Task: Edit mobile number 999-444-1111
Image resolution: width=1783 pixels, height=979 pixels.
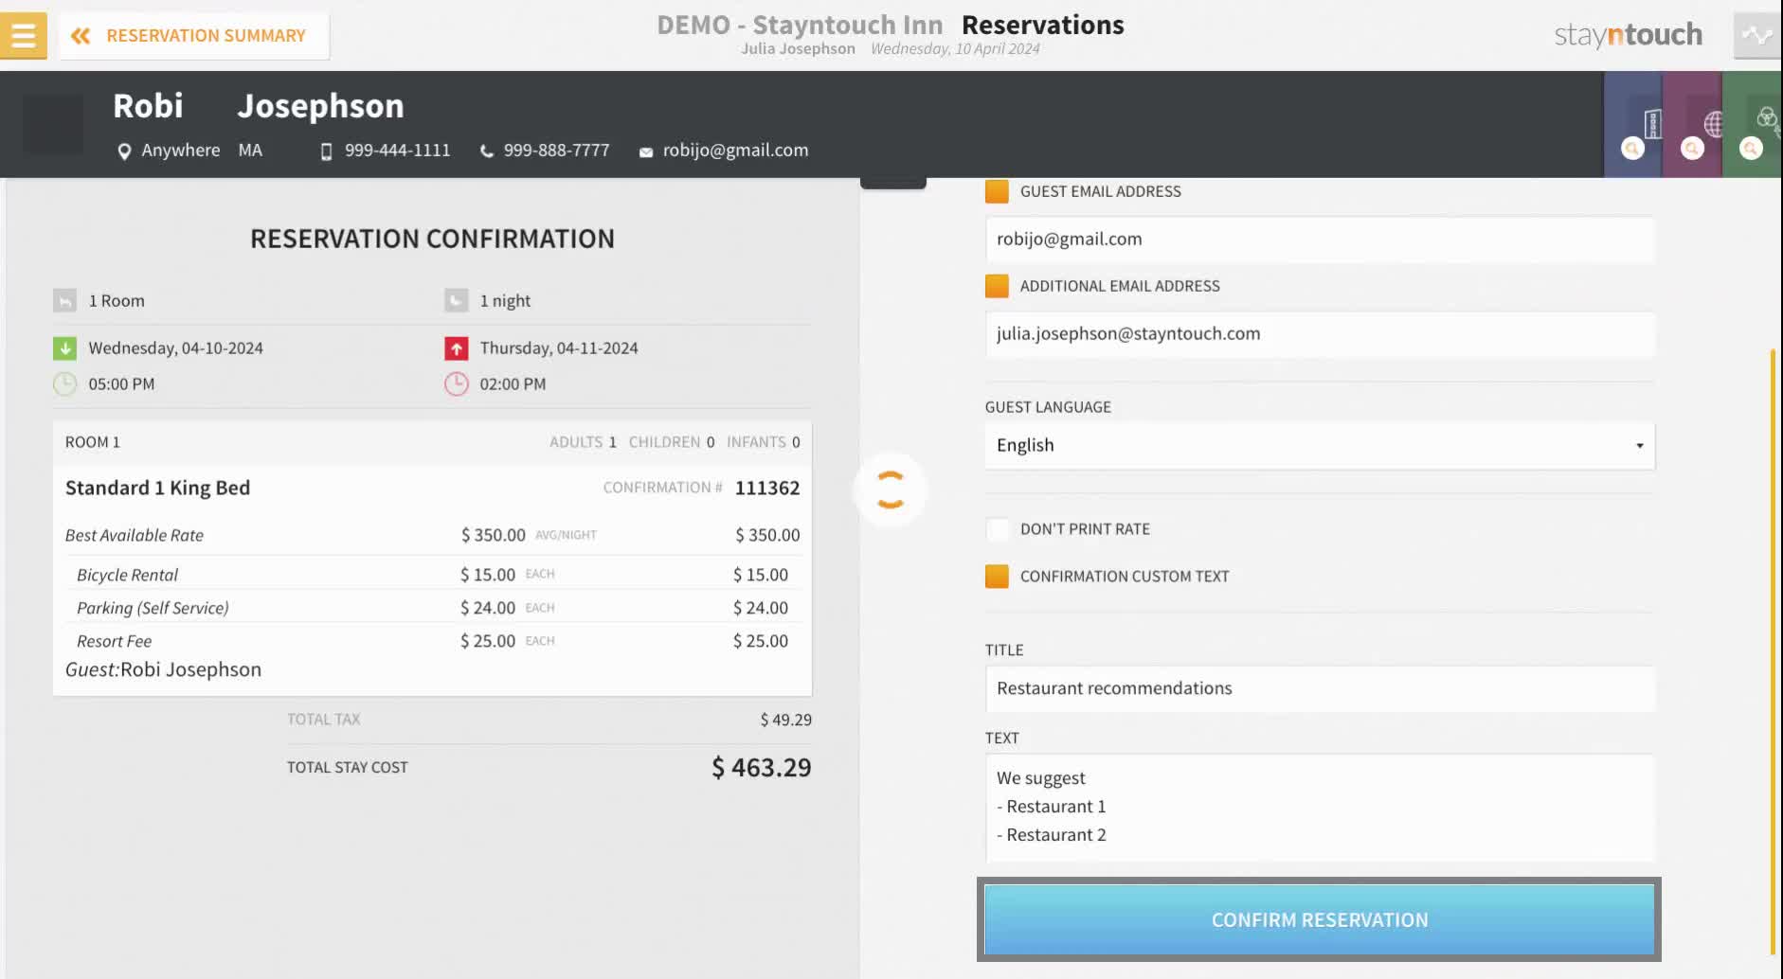Action: pyautogui.click(x=397, y=151)
